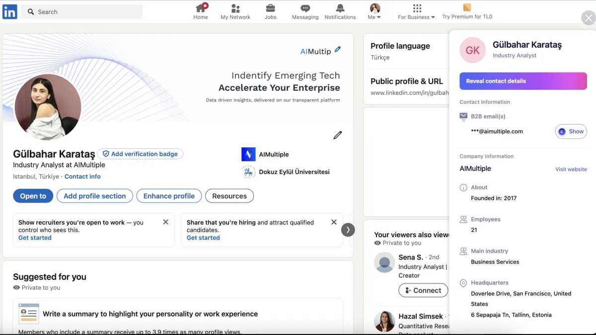Click Write a summary suggestion text
Screen dimensions: 596x335
(x=150, y=314)
